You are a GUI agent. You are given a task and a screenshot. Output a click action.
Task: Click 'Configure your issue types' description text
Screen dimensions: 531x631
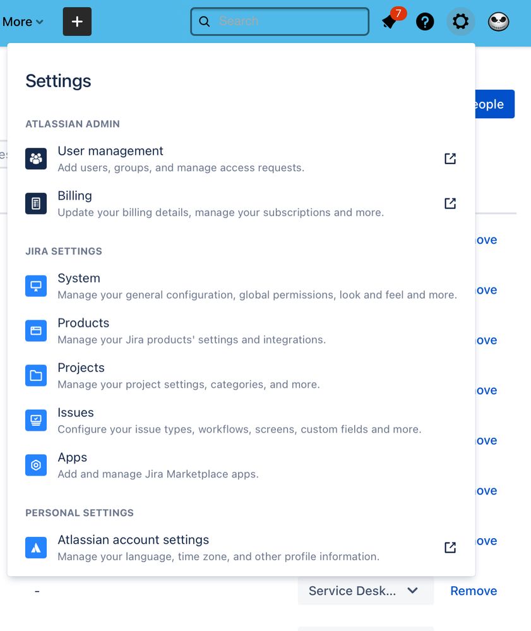[x=239, y=430]
